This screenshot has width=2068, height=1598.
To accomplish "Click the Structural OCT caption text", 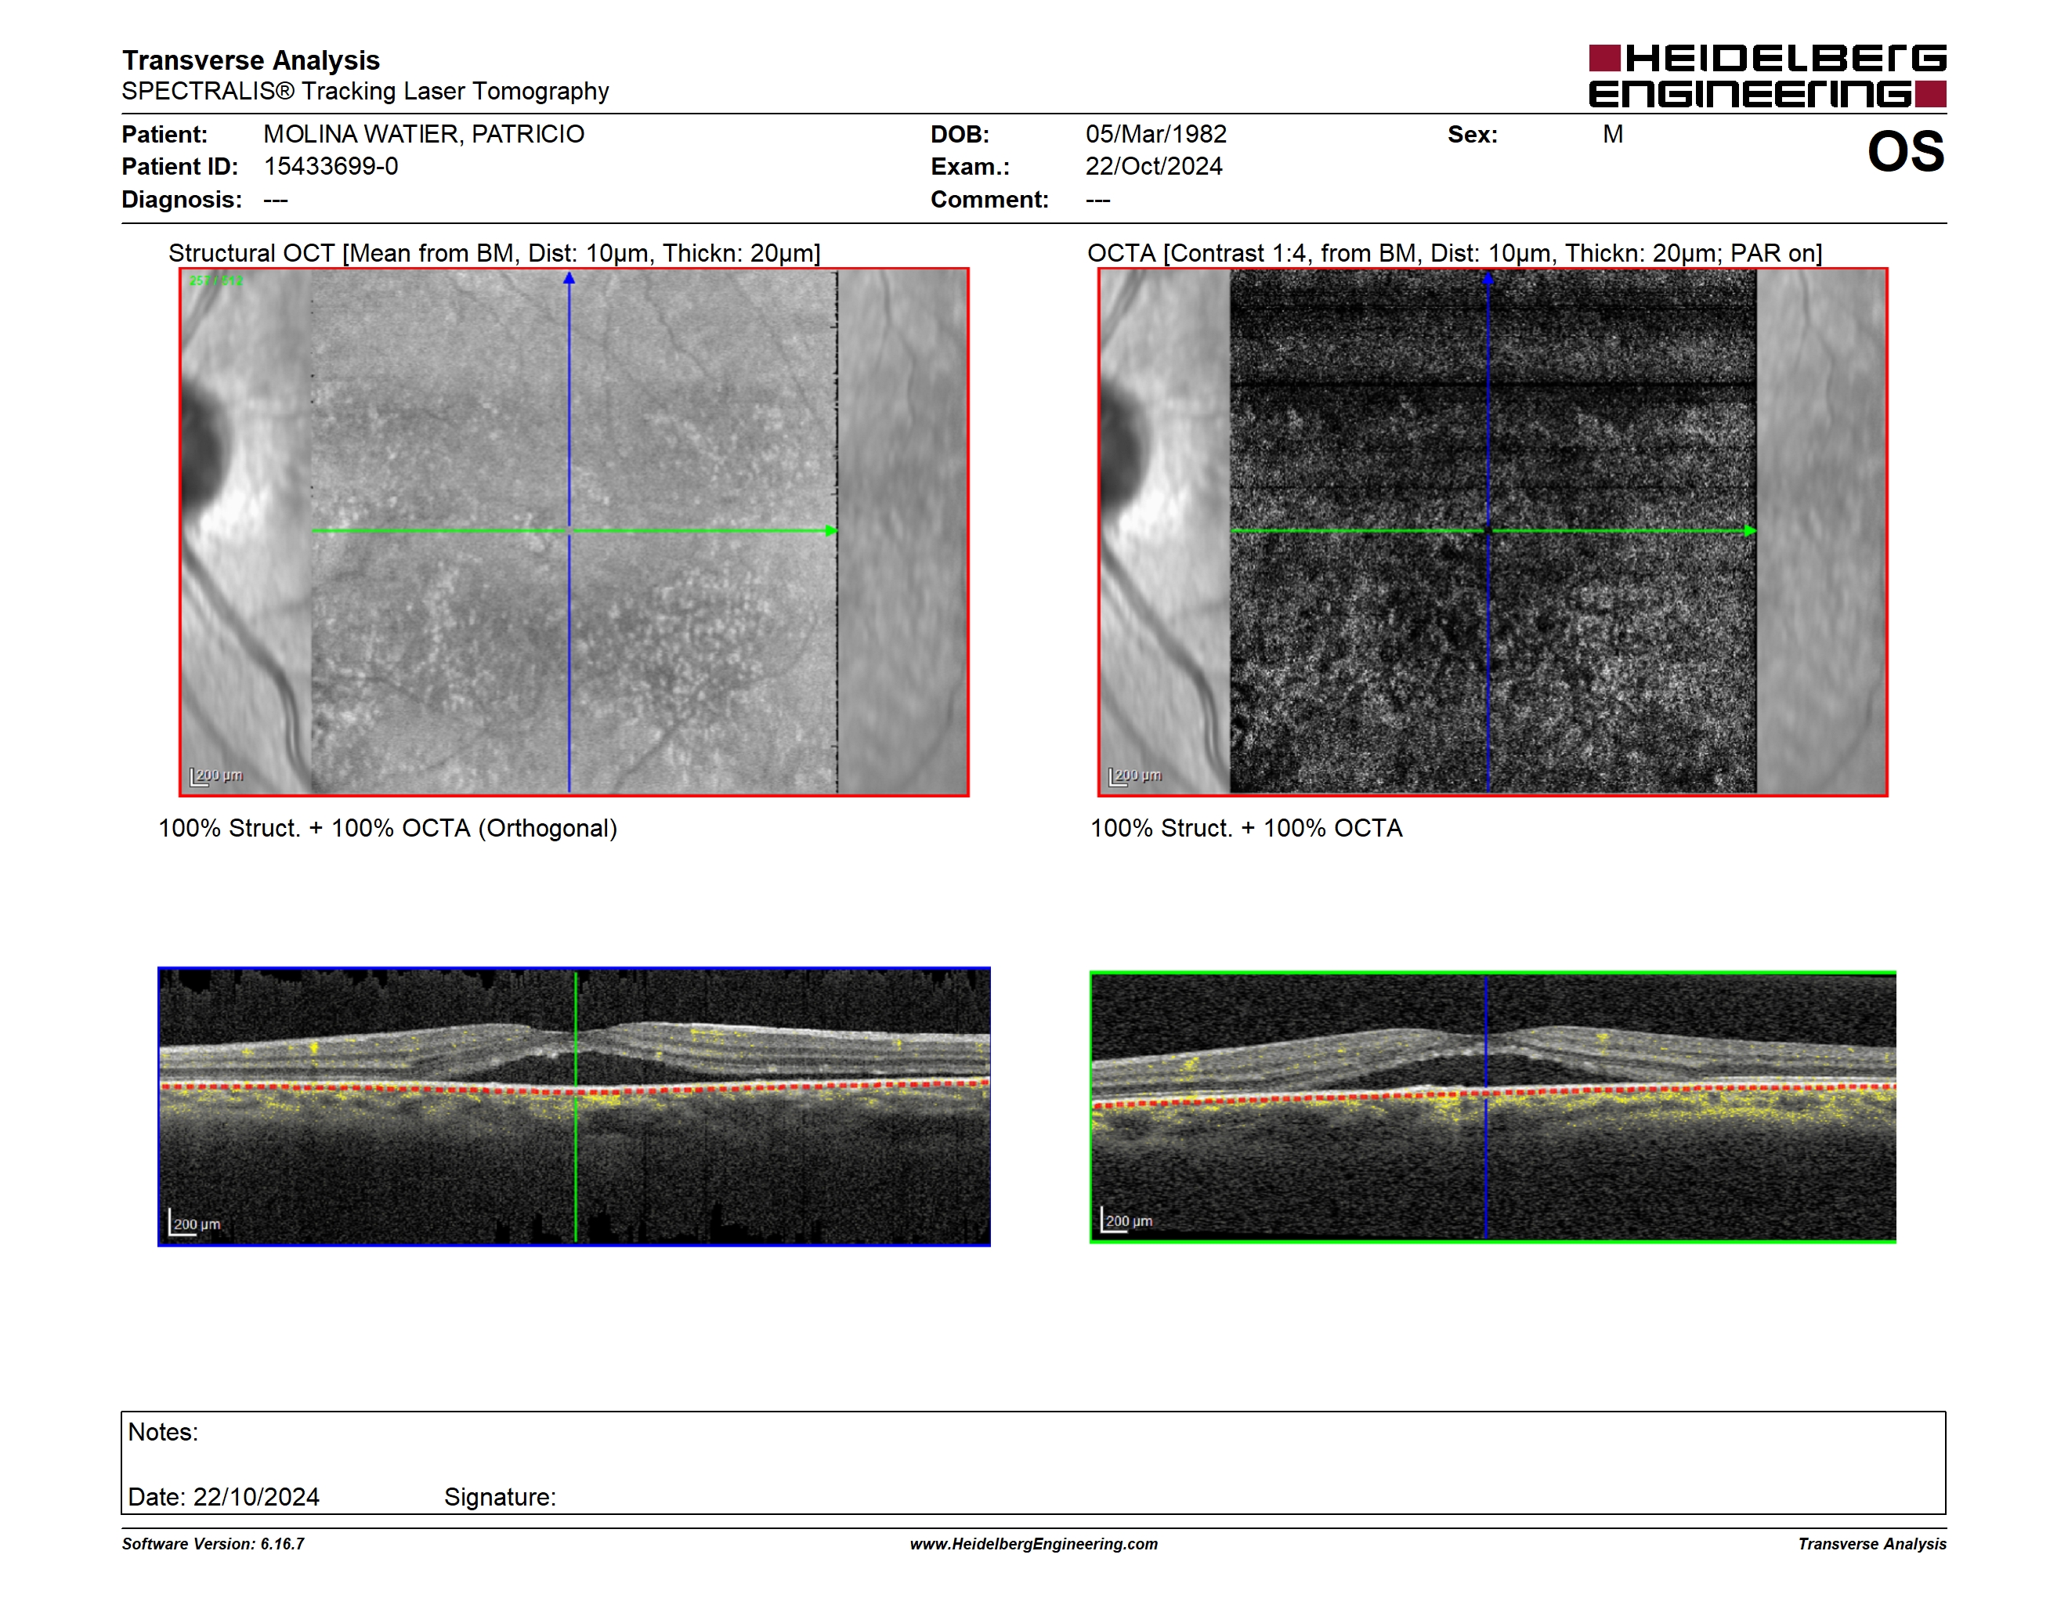I will (x=494, y=253).
